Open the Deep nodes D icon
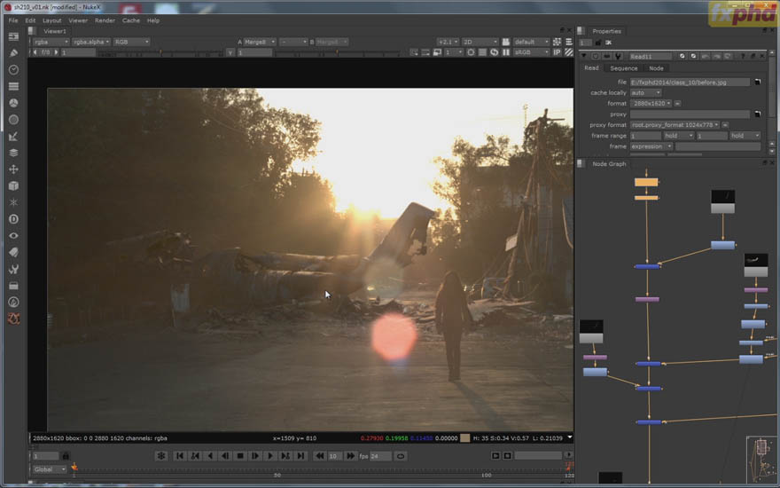Viewport: 780px width, 488px height. pos(13,219)
